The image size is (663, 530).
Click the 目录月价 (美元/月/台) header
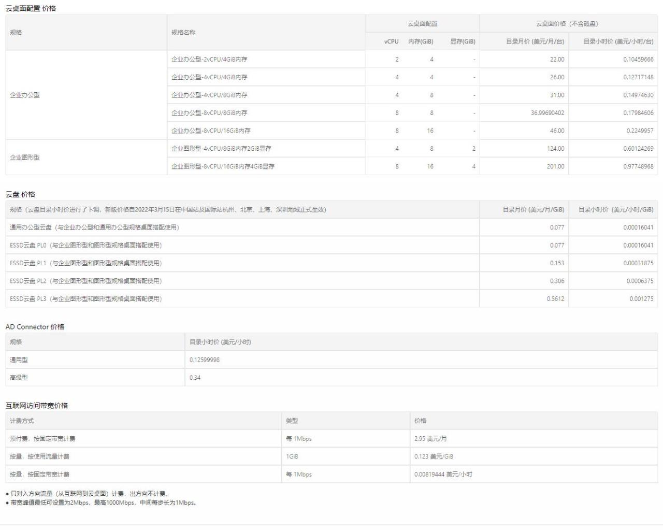(535, 41)
